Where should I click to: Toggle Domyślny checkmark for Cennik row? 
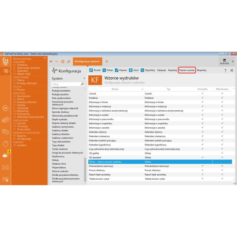point(203,94)
